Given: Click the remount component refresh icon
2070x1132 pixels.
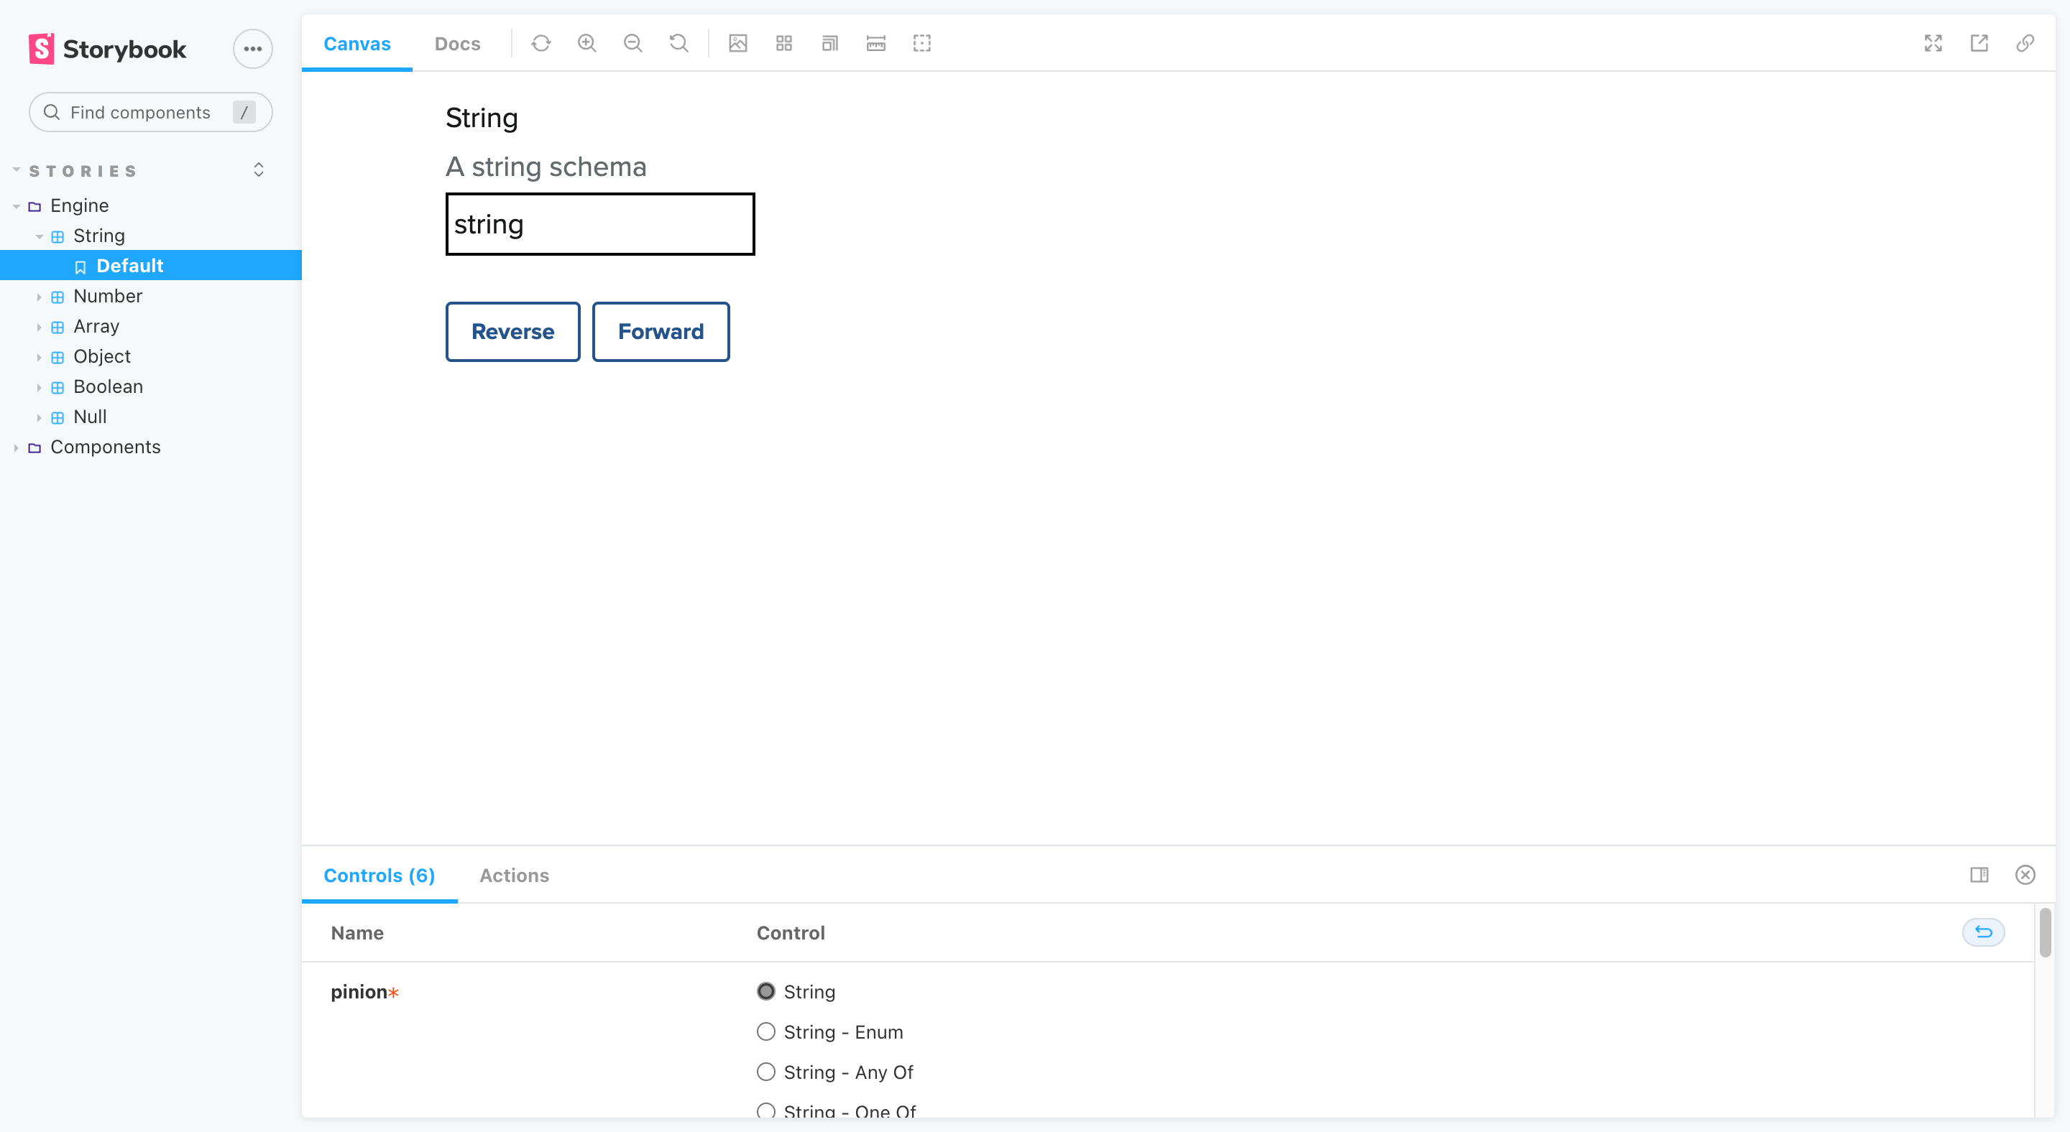Looking at the screenshot, I should click(540, 43).
